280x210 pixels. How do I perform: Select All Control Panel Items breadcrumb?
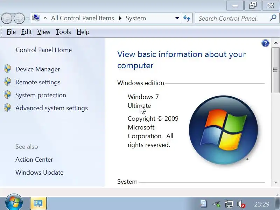coord(82,18)
